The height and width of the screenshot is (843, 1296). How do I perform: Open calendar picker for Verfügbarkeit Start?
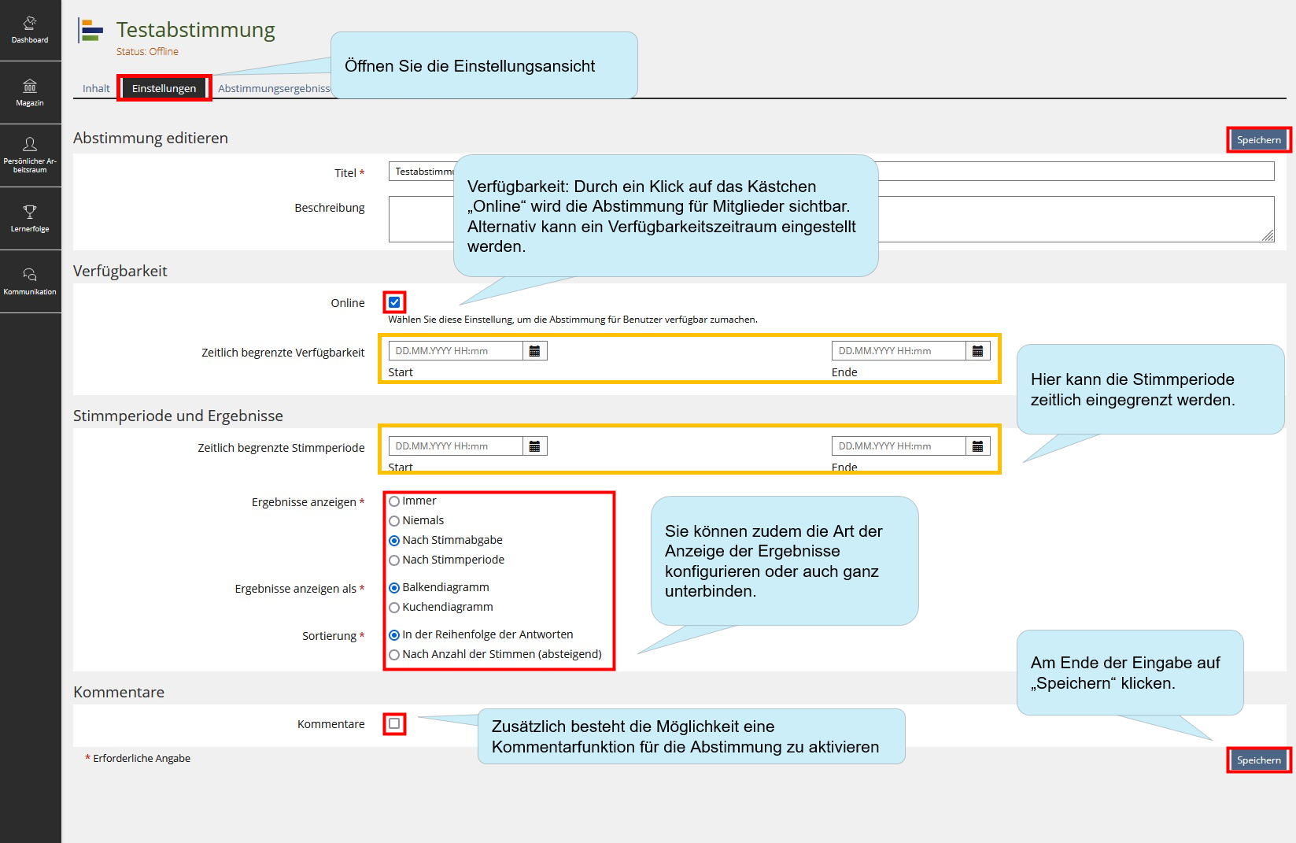click(x=535, y=351)
